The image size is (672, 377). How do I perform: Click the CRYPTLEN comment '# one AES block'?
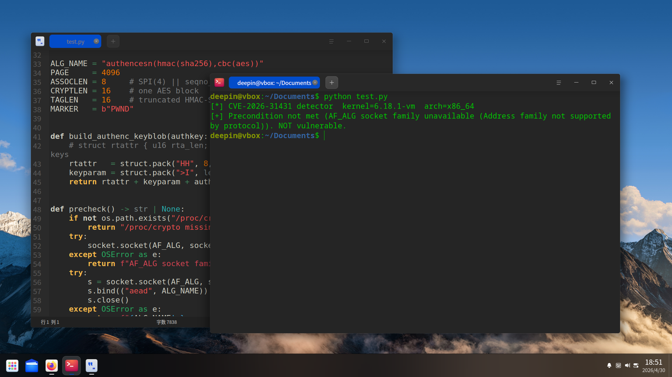tap(164, 91)
